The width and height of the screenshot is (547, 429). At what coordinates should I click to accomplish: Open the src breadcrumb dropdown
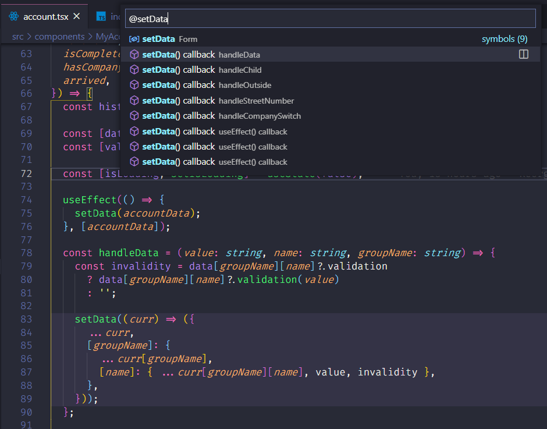(x=17, y=36)
